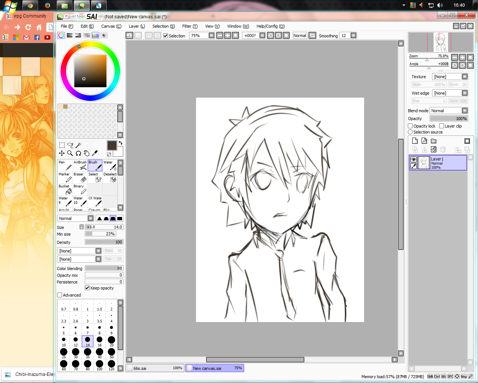Viewport: 478px width, 383px height.
Task: Select the Eraser tool
Action: click(x=80, y=177)
